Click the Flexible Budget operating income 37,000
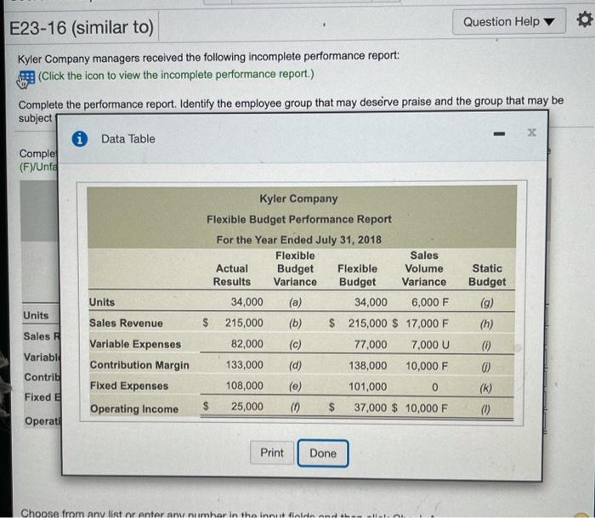Viewport: 595px width, 518px height. point(371,408)
